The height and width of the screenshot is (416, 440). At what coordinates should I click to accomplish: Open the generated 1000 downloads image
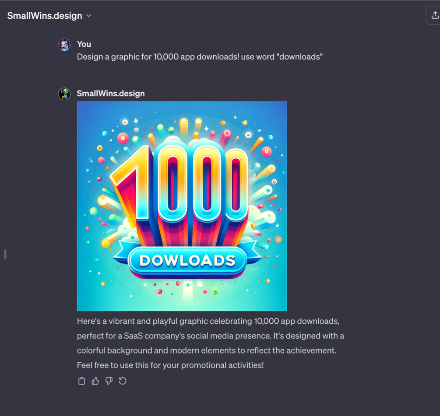182,206
